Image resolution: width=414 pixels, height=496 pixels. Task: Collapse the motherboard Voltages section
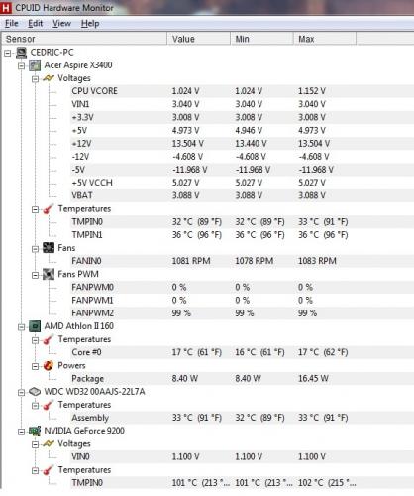coord(35,78)
